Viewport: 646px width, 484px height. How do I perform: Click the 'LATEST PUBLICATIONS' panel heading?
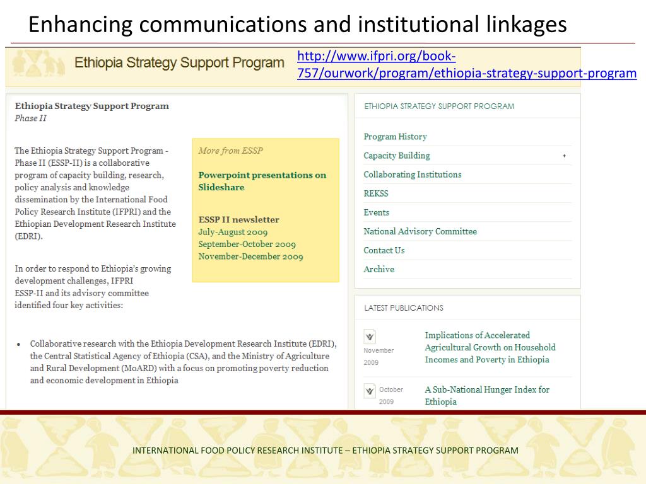(x=404, y=308)
